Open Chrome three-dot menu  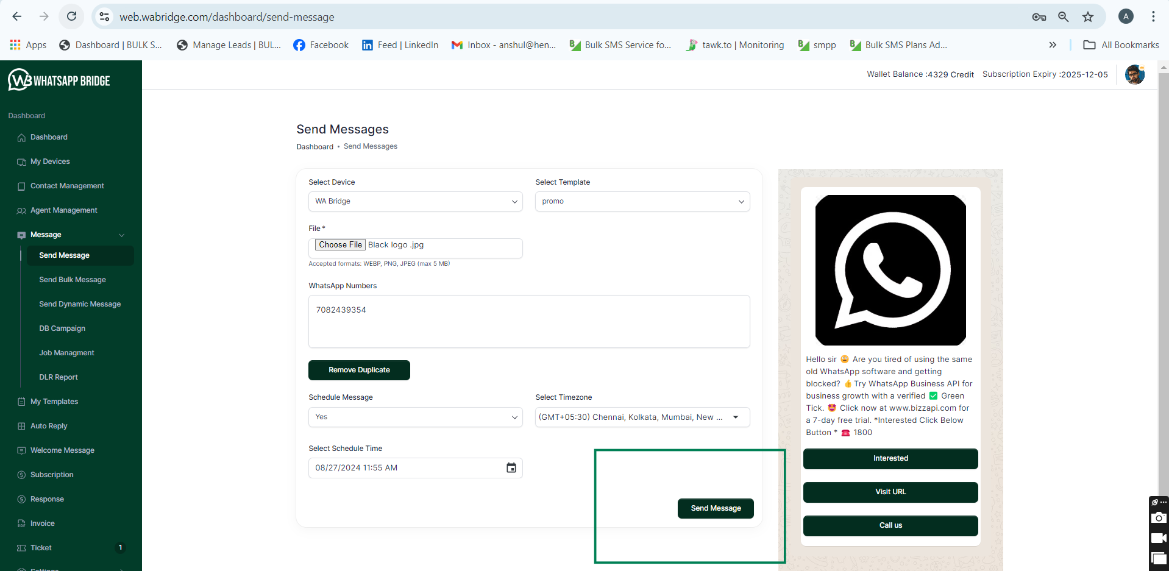click(1153, 16)
